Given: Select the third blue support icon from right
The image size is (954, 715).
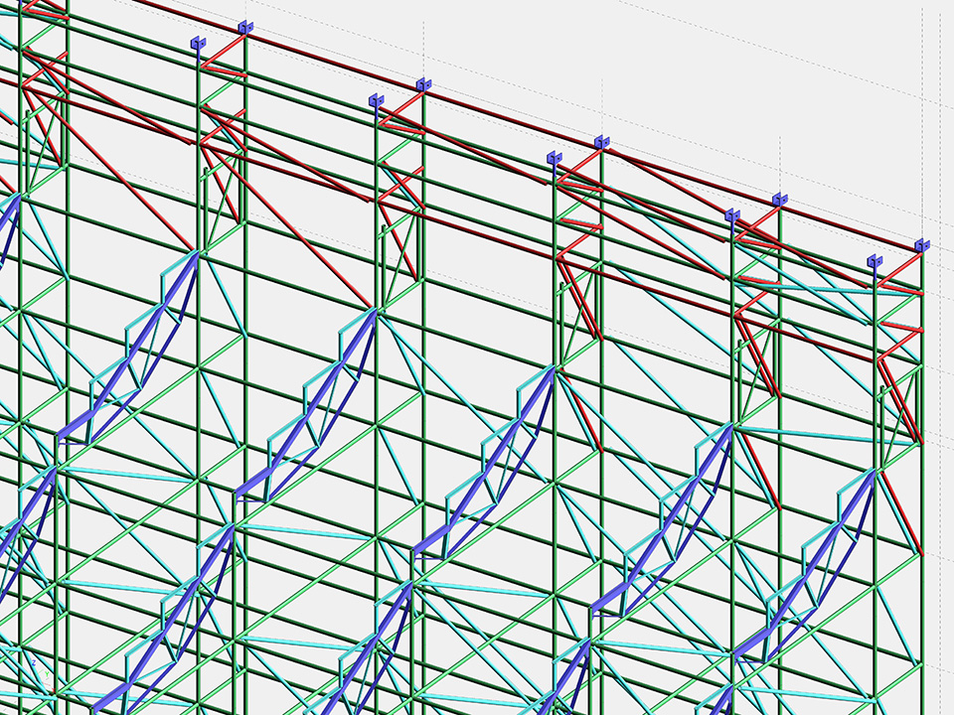Looking at the screenshot, I should pos(779,200).
